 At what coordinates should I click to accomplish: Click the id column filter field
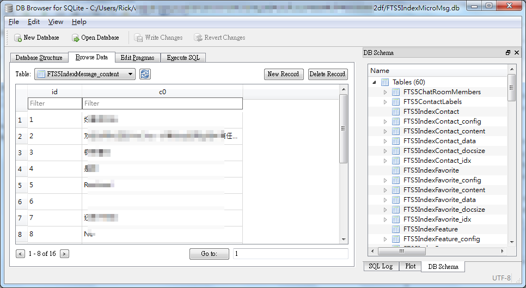pyautogui.click(x=54, y=103)
